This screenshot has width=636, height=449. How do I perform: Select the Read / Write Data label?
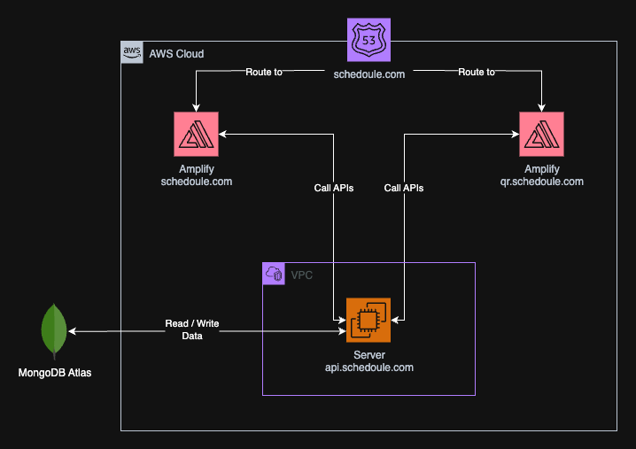192,329
